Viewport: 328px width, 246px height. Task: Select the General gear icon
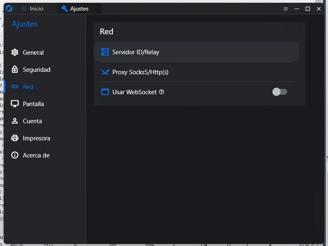[x=15, y=52]
